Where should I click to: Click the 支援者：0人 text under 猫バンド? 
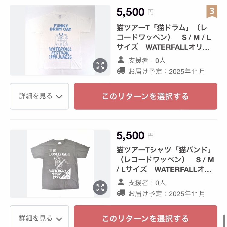point(147,183)
